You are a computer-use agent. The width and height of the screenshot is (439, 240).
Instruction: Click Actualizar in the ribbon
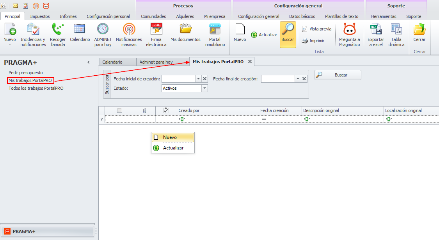[x=264, y=35]
